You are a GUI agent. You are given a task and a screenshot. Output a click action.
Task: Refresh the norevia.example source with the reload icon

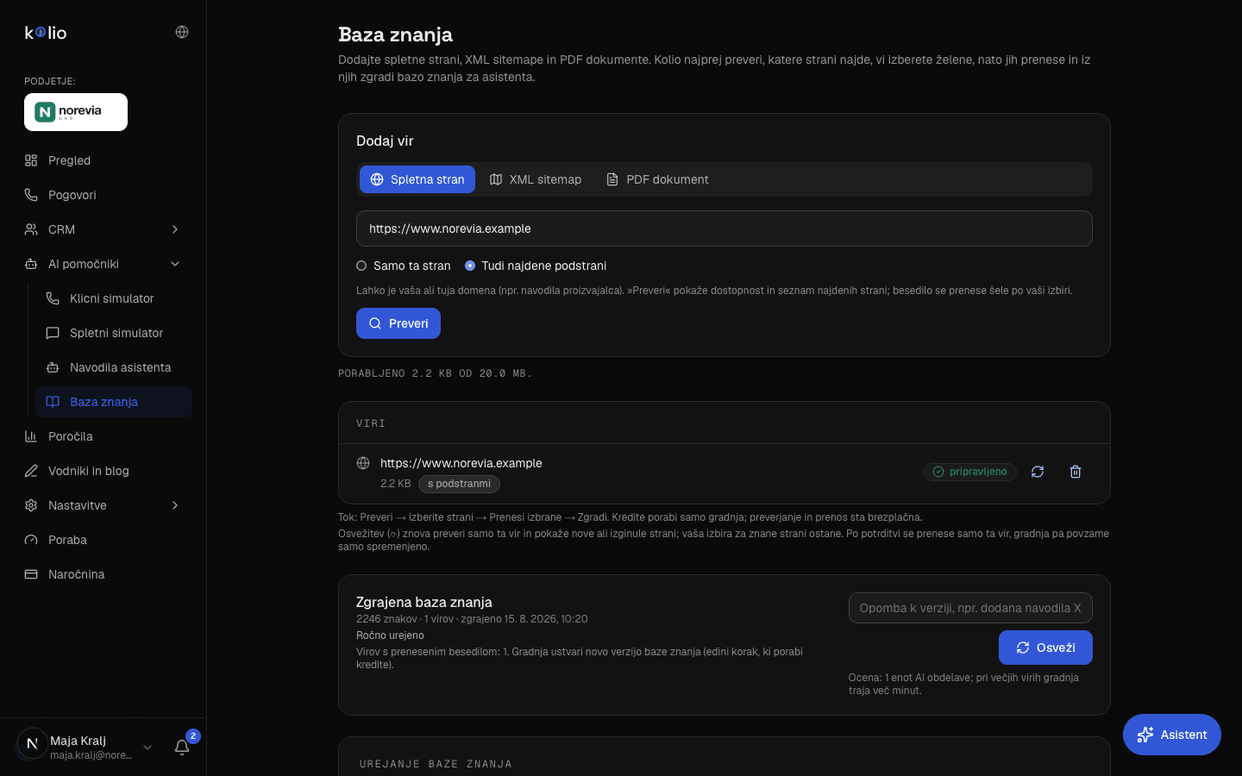pos(1038,472)
